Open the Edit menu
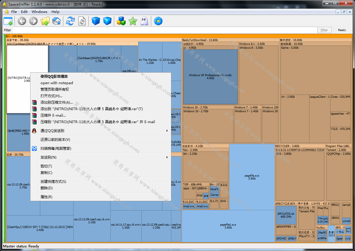The width and height of the screenshot is (355, 251). tap(24, 12)
